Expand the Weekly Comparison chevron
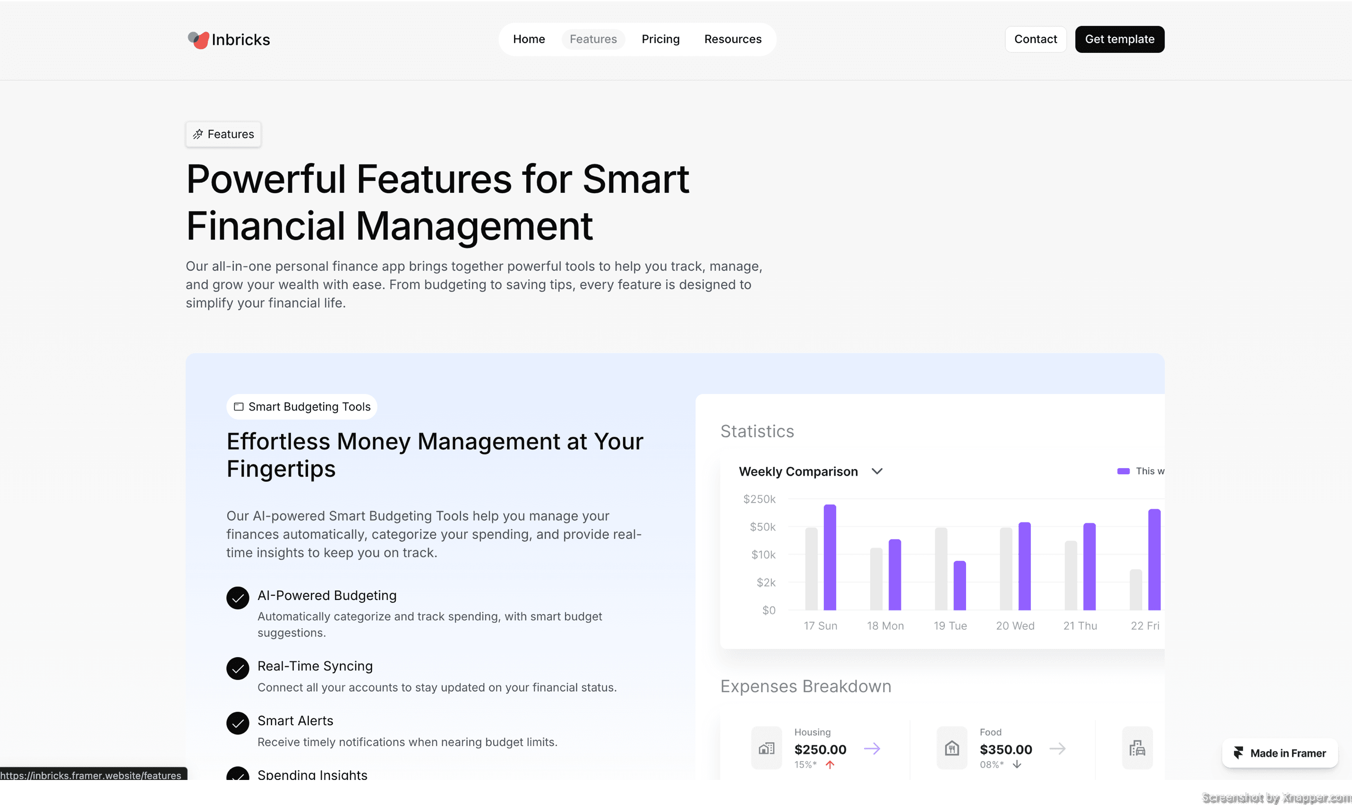This screenshot has height=805, width=1352. coord(877,471)
